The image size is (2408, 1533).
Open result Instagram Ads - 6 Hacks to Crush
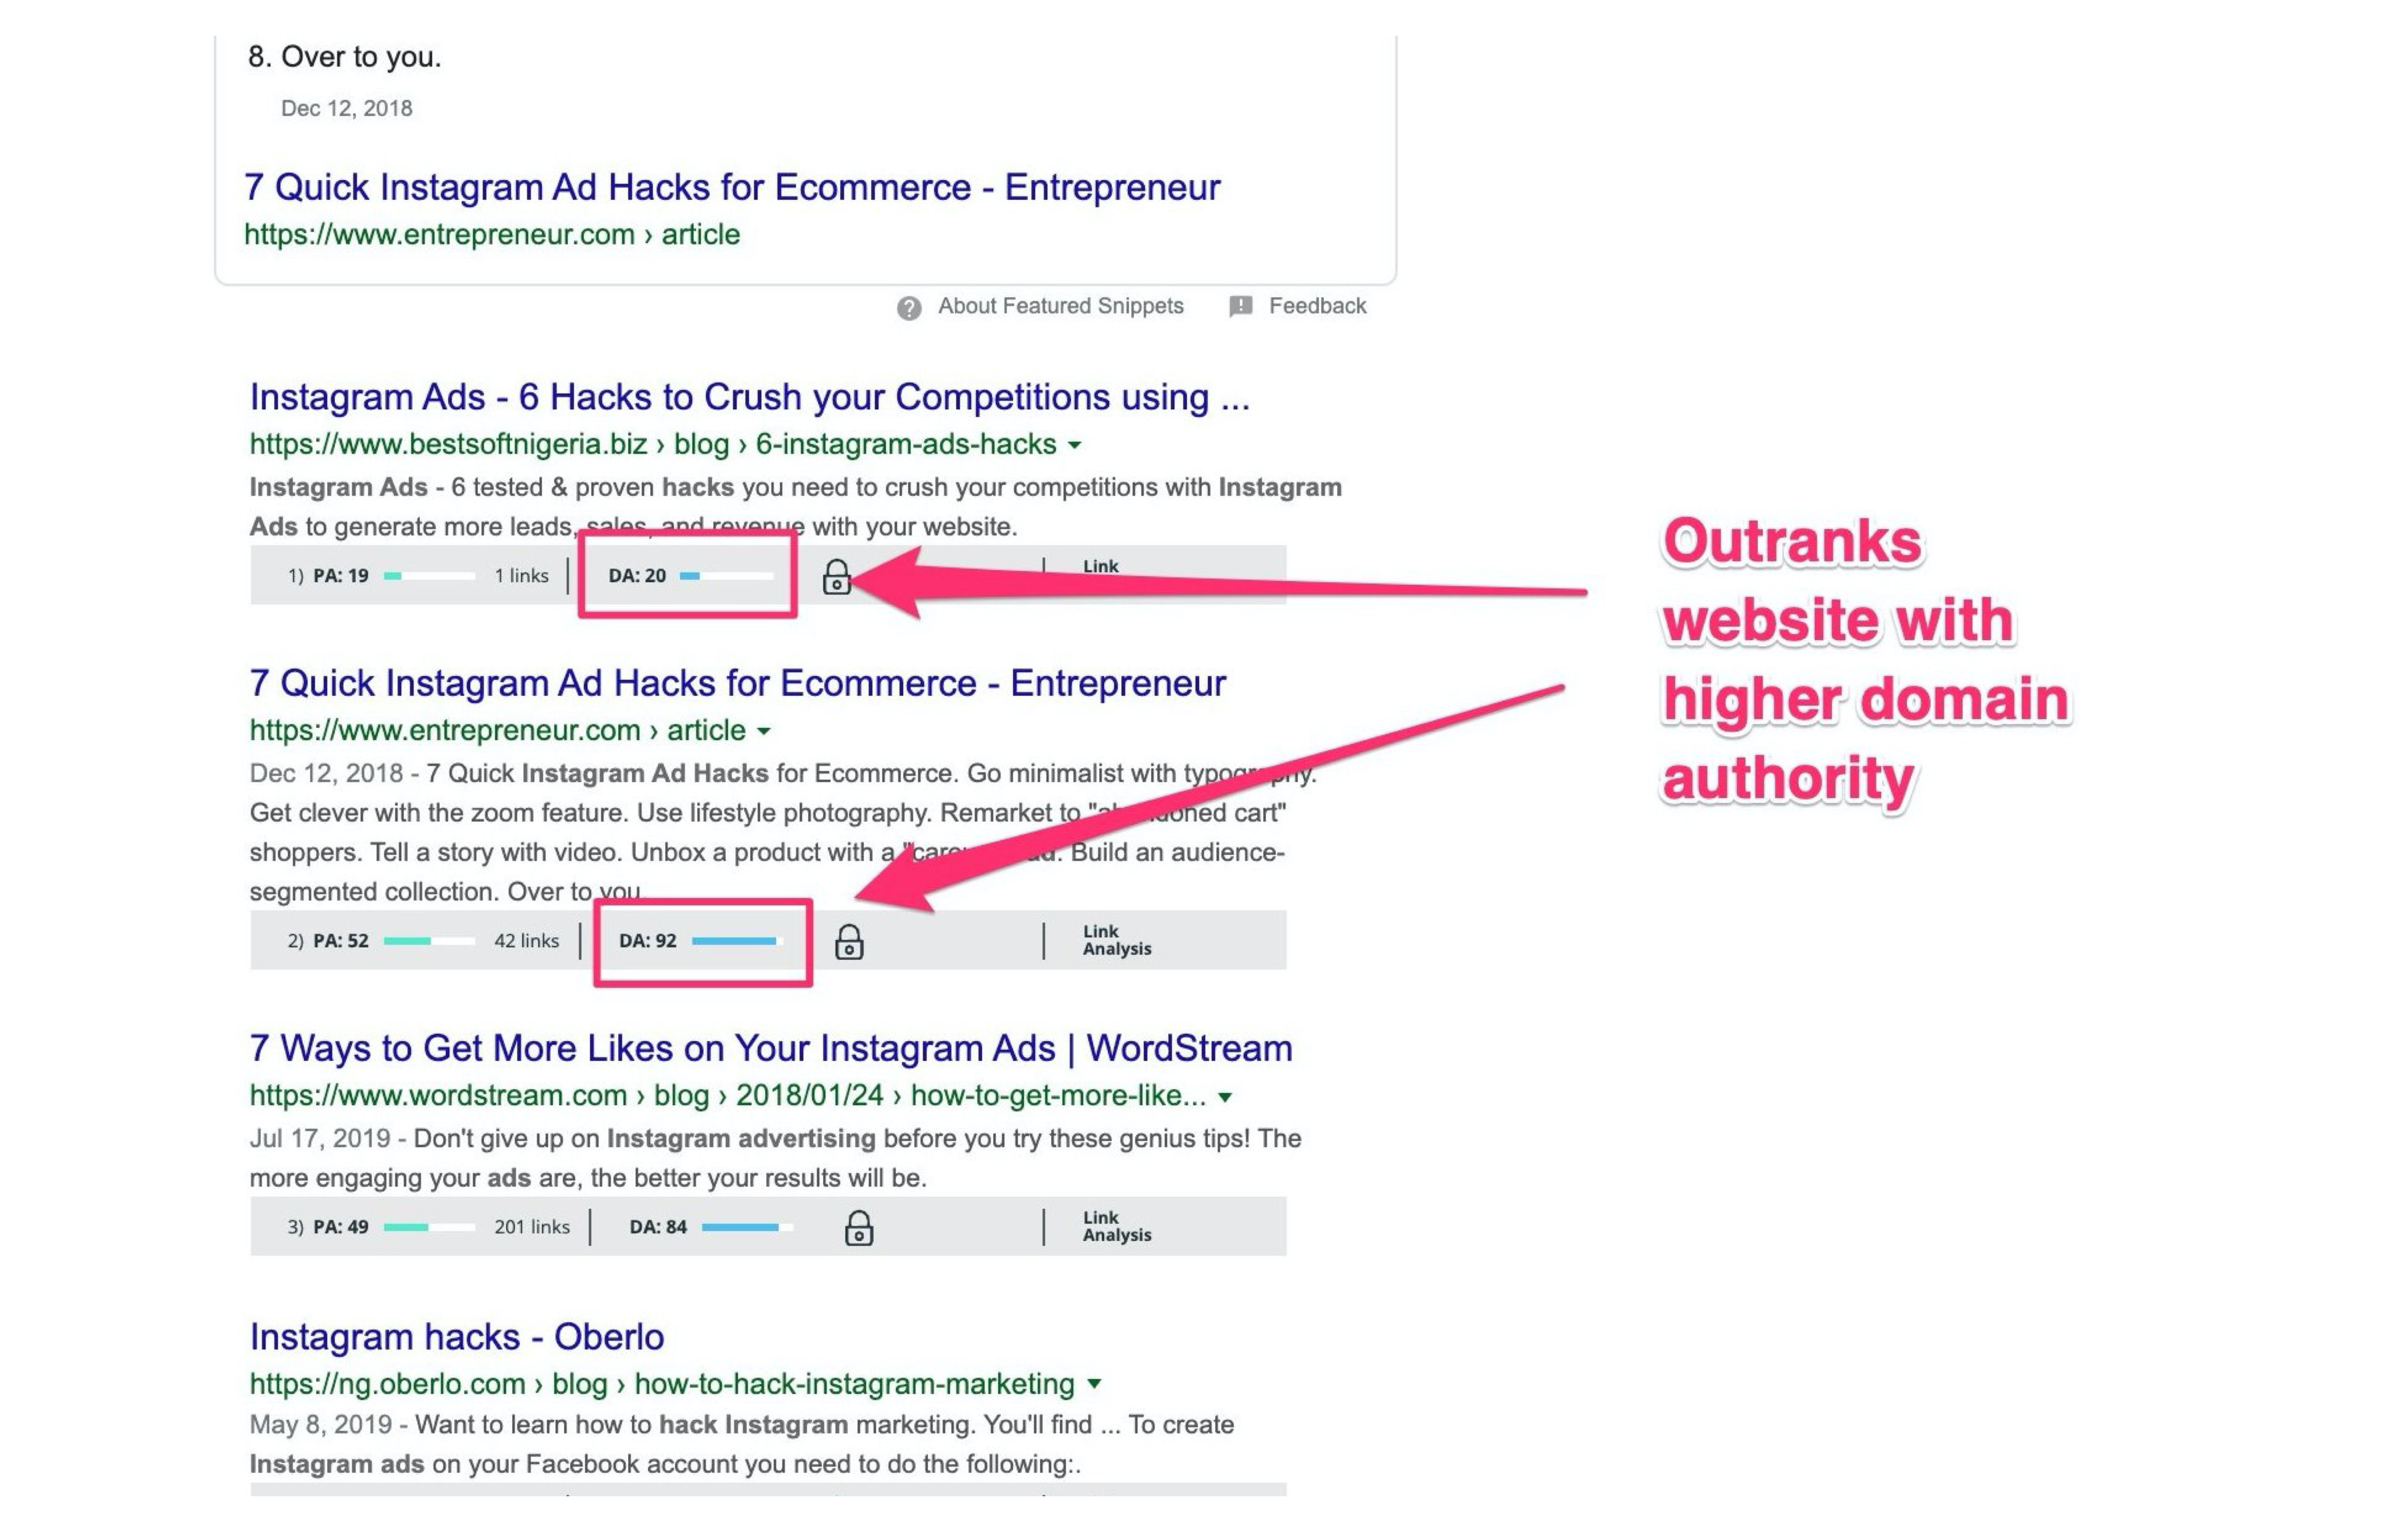tap(750, 397)
